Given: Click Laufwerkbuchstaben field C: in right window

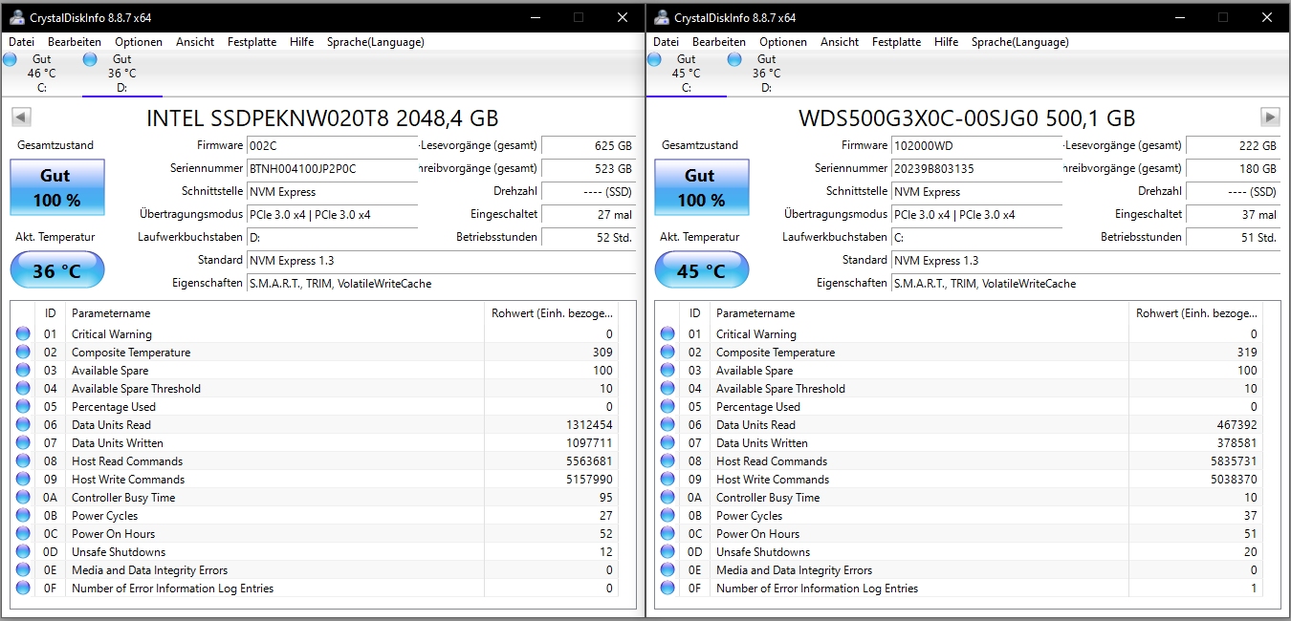Looking at the screenshot, I should point(976,238).
